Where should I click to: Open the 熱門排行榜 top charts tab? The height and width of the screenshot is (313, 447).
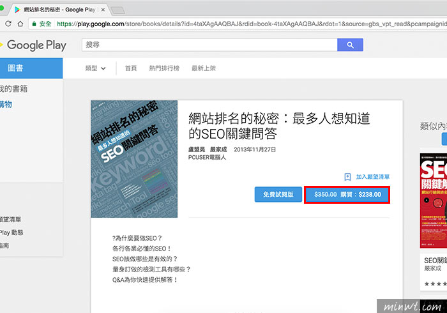tap(164, 68)
